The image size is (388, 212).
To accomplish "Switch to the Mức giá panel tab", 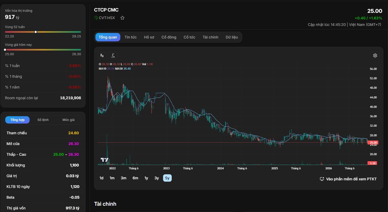I will (x=68, y=120).
